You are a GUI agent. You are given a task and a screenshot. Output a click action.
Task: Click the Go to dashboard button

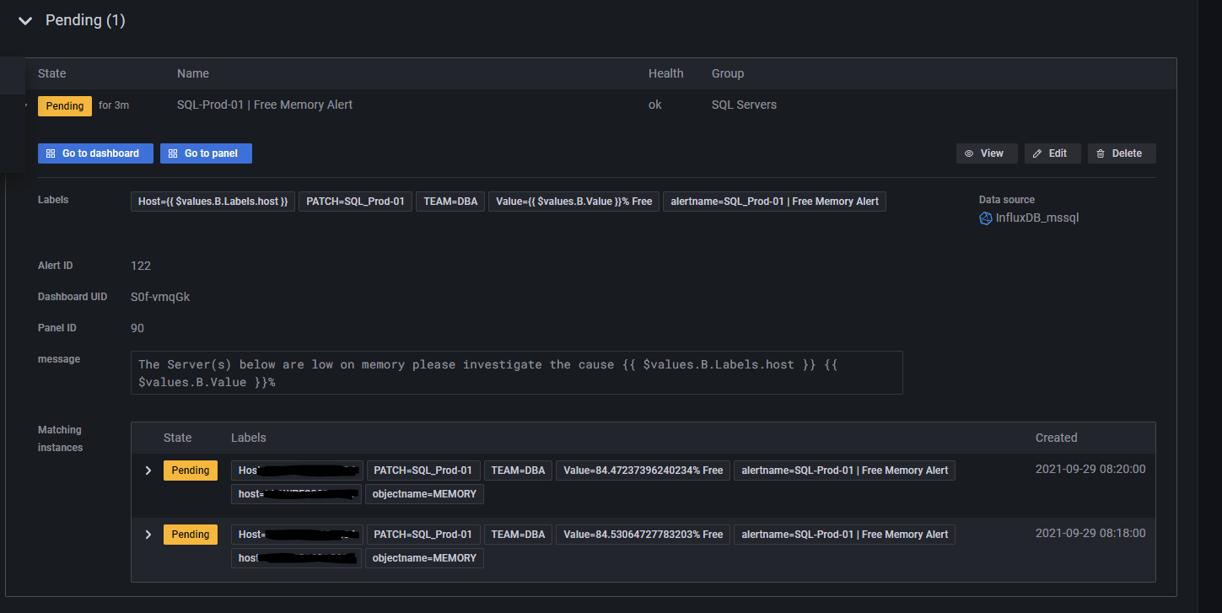[x=95, y=153]
